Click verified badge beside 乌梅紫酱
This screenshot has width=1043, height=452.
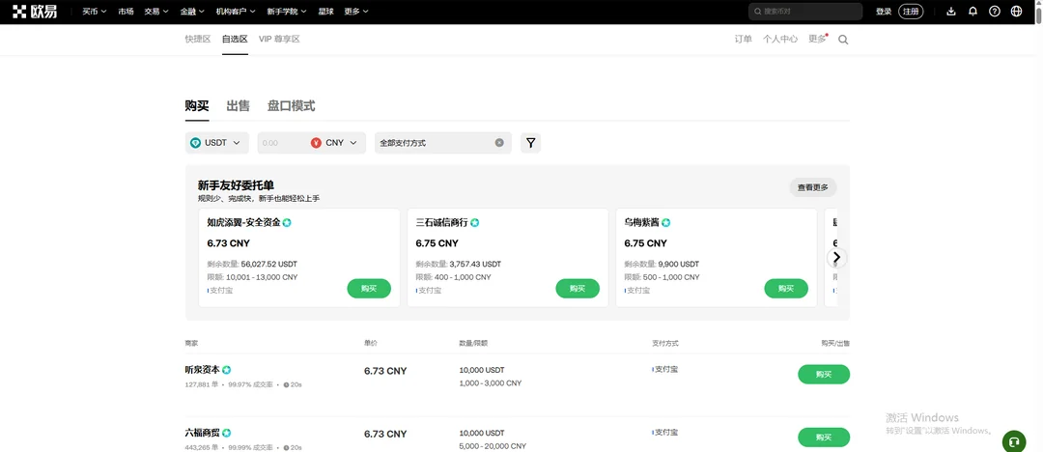click(665, 222)
